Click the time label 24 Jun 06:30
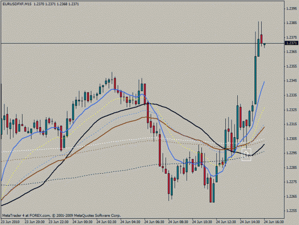The width and height of the screenshot is (299, 225). coord(154,222)
